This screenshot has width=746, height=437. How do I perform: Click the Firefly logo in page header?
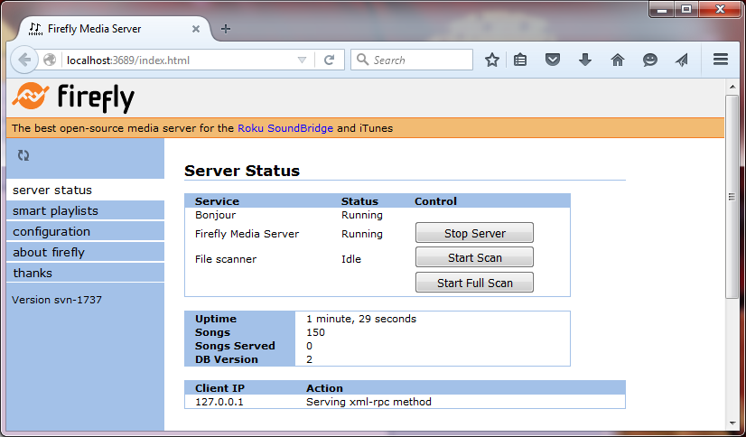coord(73,96)
